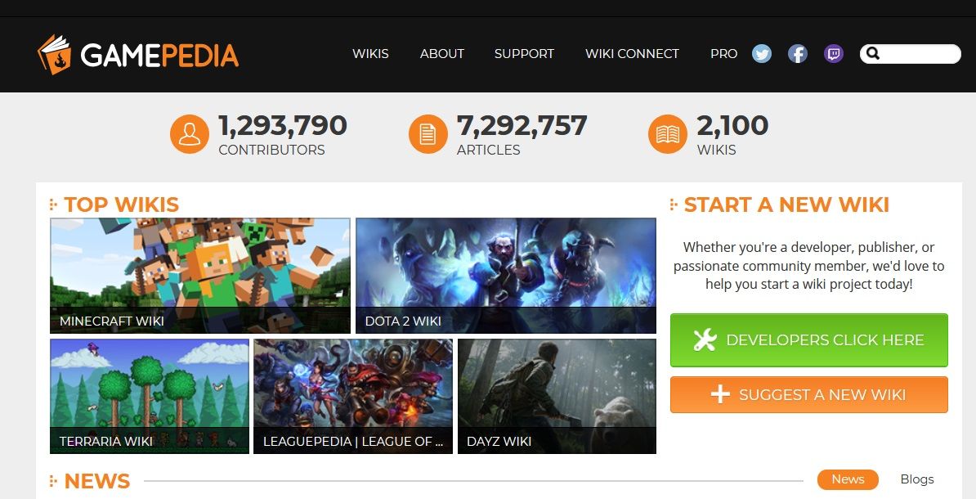Open the ABOUT menu item
This screenshot has width=976, height=499.
[x=442, y=53]
